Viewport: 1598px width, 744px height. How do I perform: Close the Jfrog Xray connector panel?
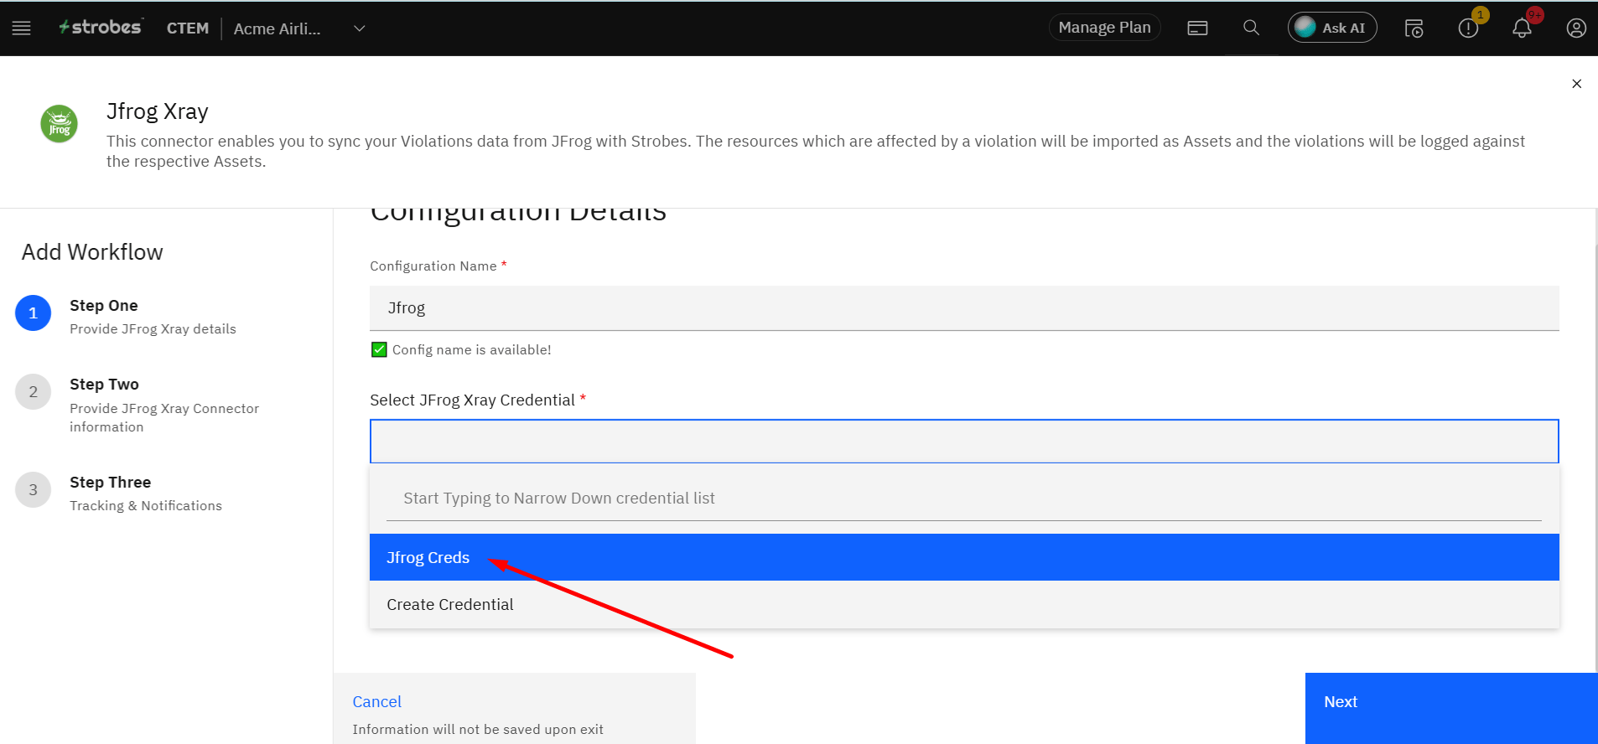(x=1576, y=84)
